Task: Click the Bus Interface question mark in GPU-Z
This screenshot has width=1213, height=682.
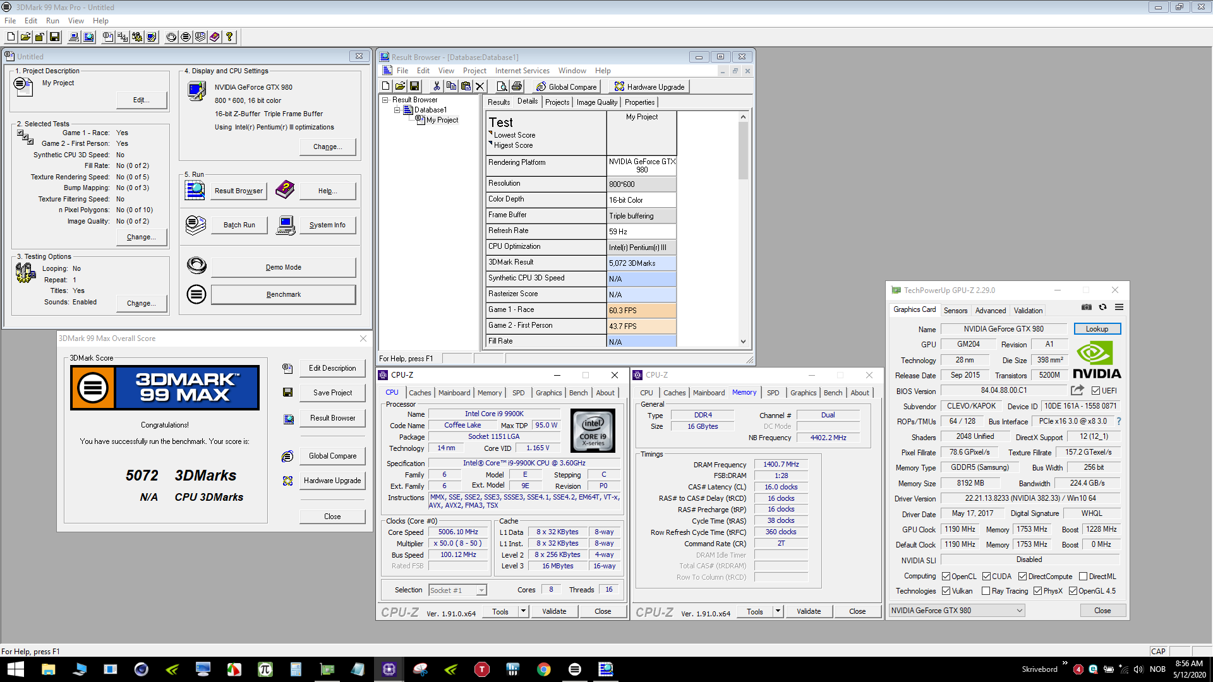Action: [1119, 421]
